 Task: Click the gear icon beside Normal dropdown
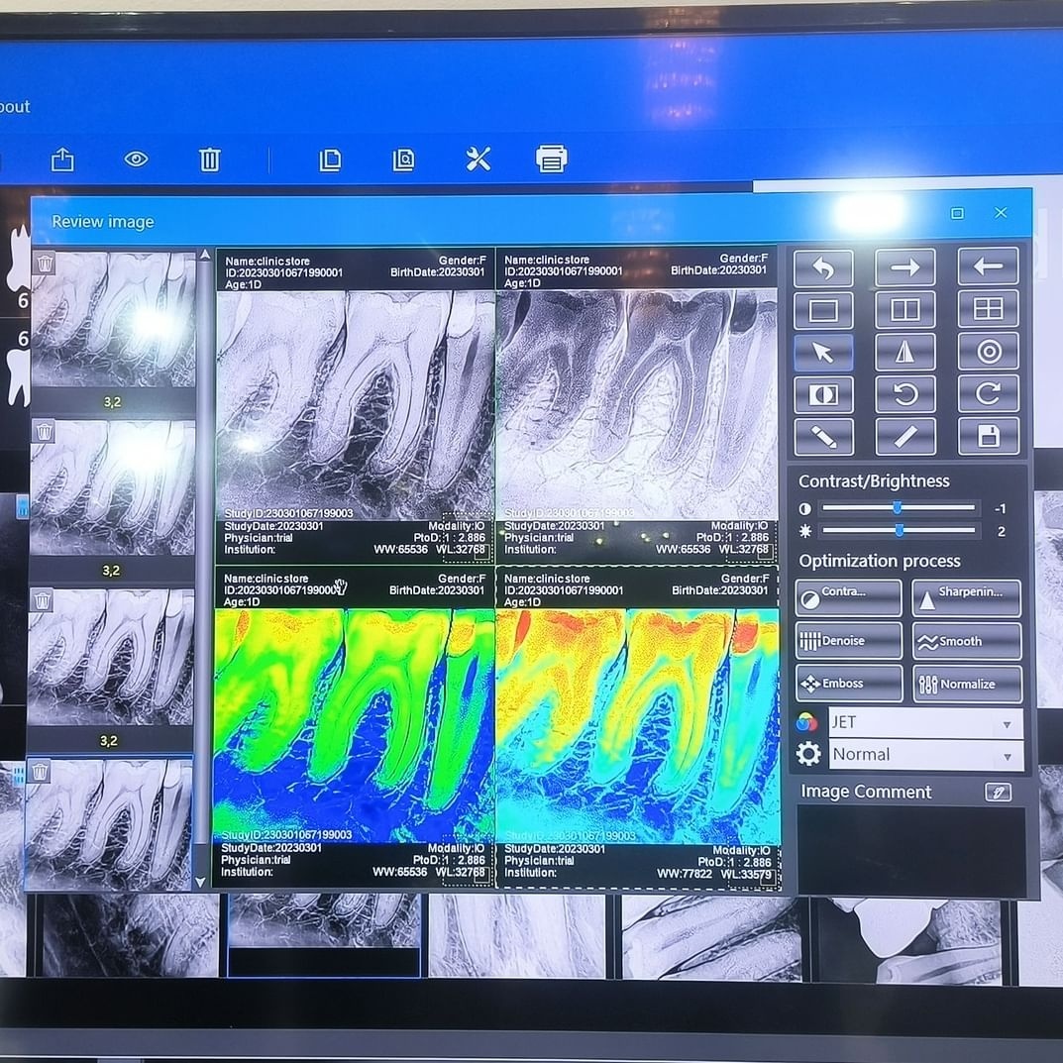click(x=808, y=754)
